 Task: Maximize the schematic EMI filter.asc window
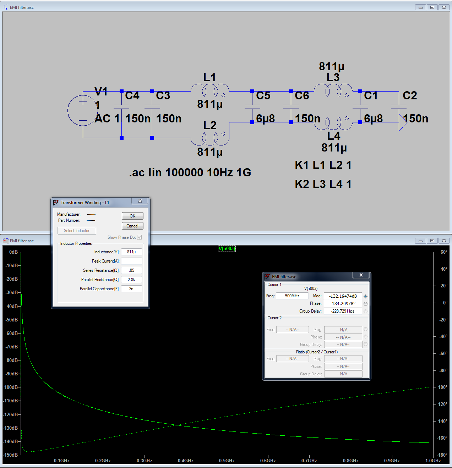point(432,7)
